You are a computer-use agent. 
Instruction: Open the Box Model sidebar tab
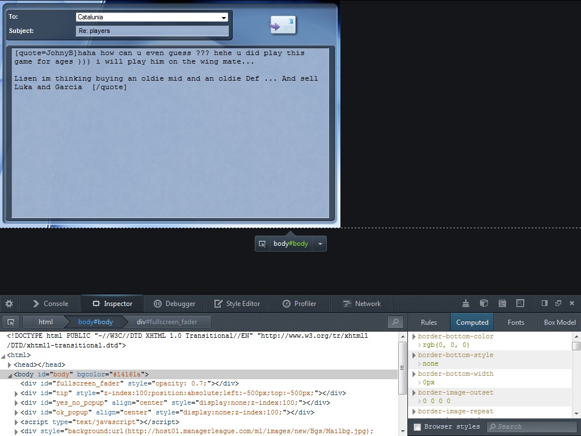(x=559, y=322)
